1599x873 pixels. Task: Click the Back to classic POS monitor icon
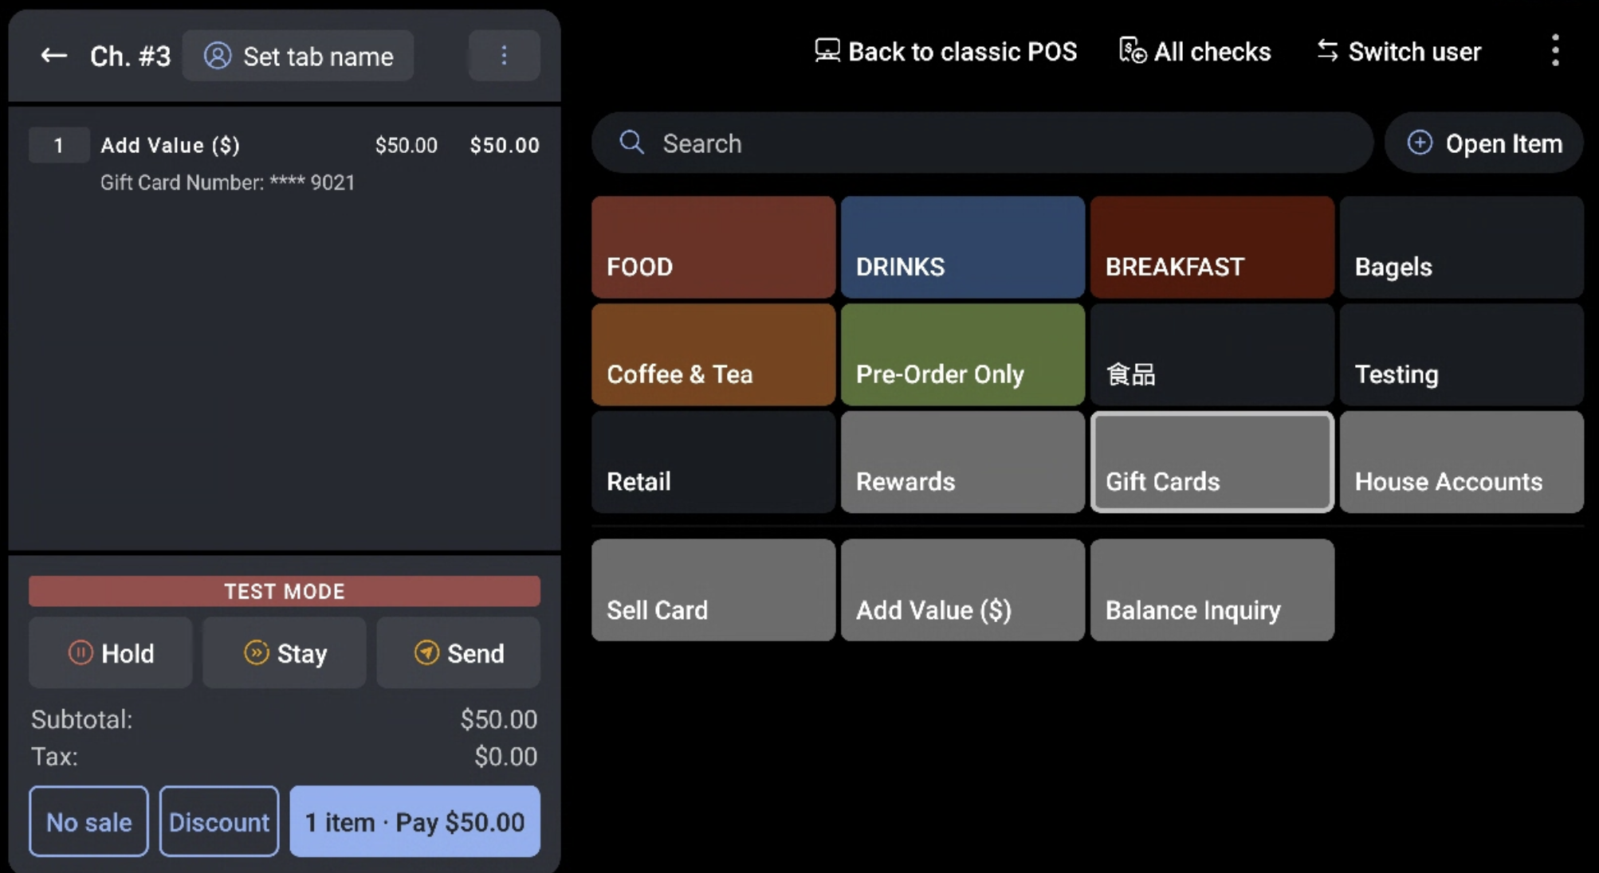[x=826, y=50]
